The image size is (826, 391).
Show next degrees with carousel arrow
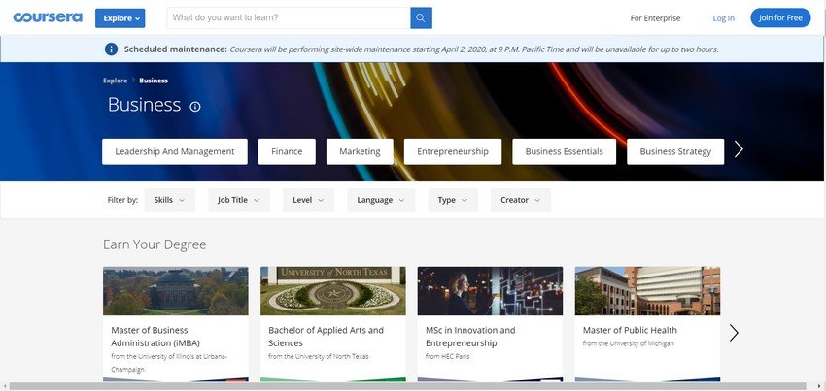734,333
